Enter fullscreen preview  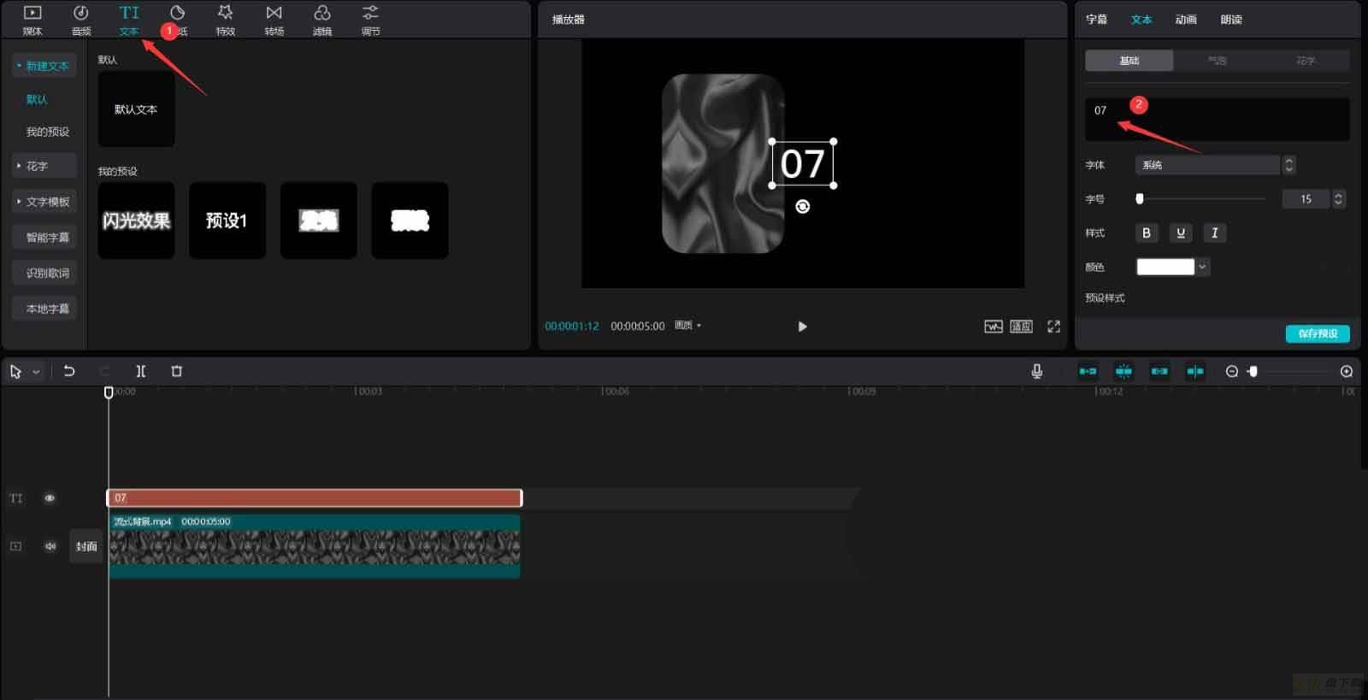[x=1053, y=326]
